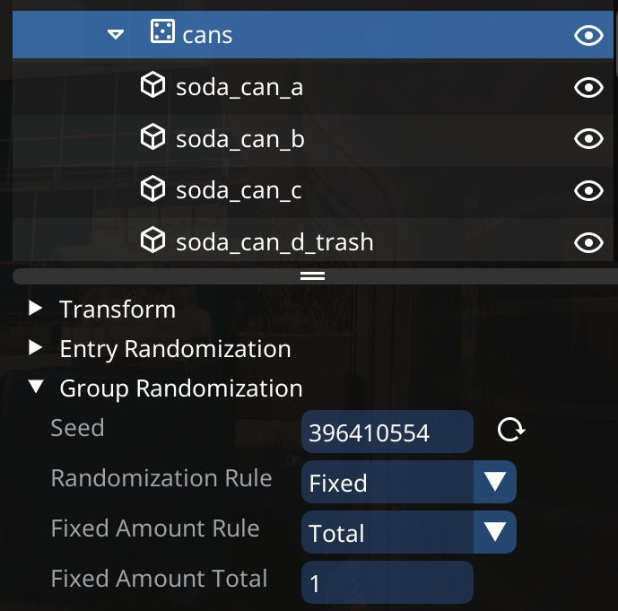Hide soda_can_b using its eye icon
618x611 pixels.
(x=588, y=138)
